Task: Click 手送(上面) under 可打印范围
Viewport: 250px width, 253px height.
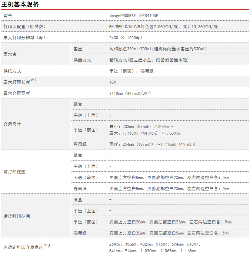Action: pyautogui.click(x=86, y=166)
